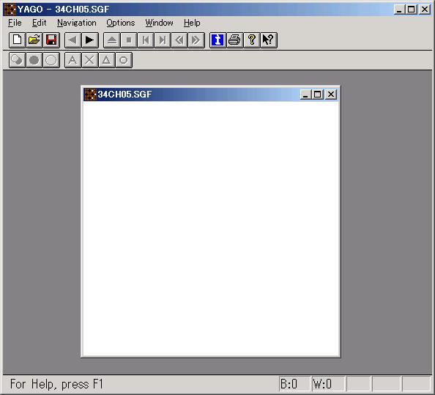This screenshot has width=435, height=395.
Task: Click the New file toolbar icon
Action: click(x=17, y=40)
